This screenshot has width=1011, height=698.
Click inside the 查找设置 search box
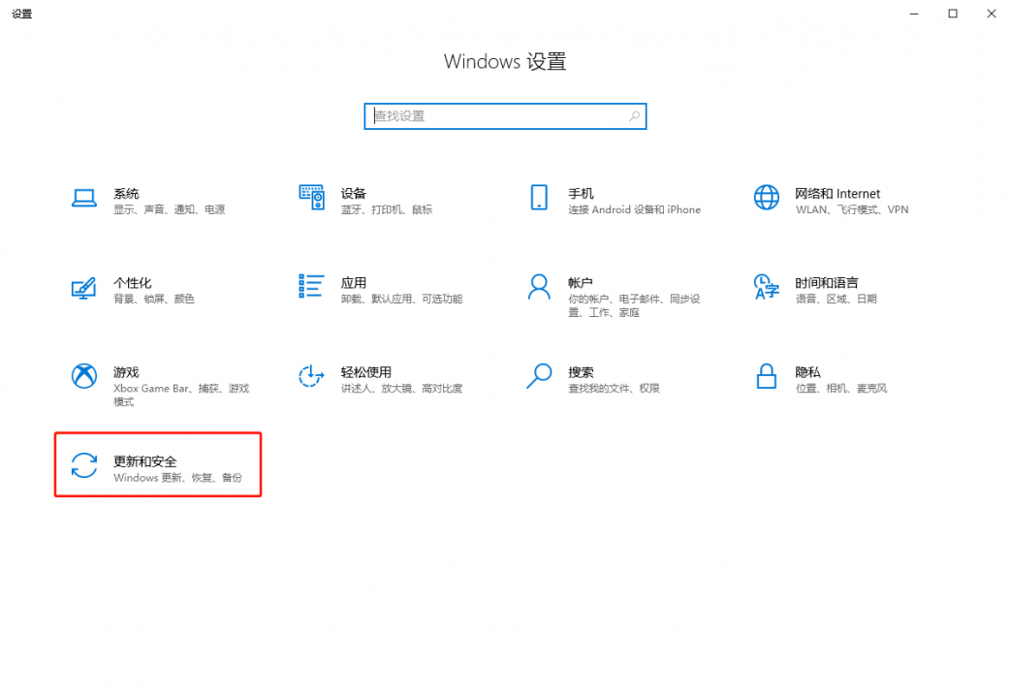click(494, 116)
